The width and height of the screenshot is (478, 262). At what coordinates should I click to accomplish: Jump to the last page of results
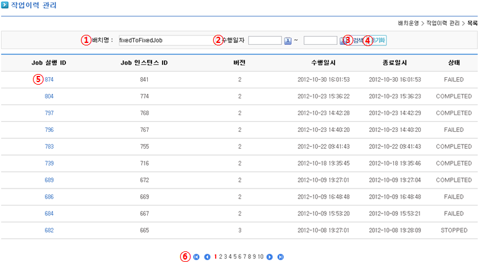pyautogui.click(x=280, y=256)
